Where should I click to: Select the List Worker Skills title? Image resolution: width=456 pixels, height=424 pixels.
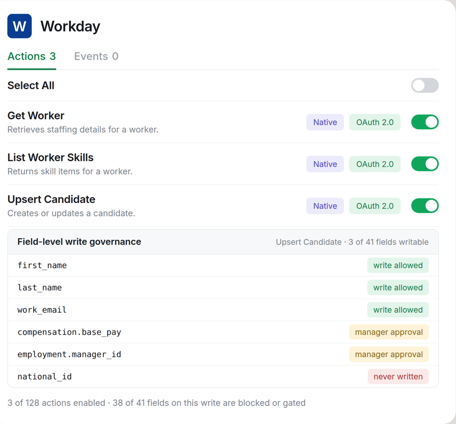(50, 158)
